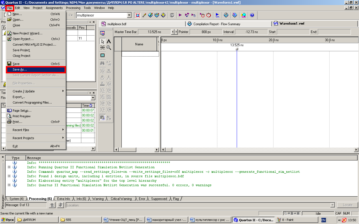This screenshot has height=224, width=359.
Task: Click New Project Wizard... menu item
Action: [x=36, y=33]
